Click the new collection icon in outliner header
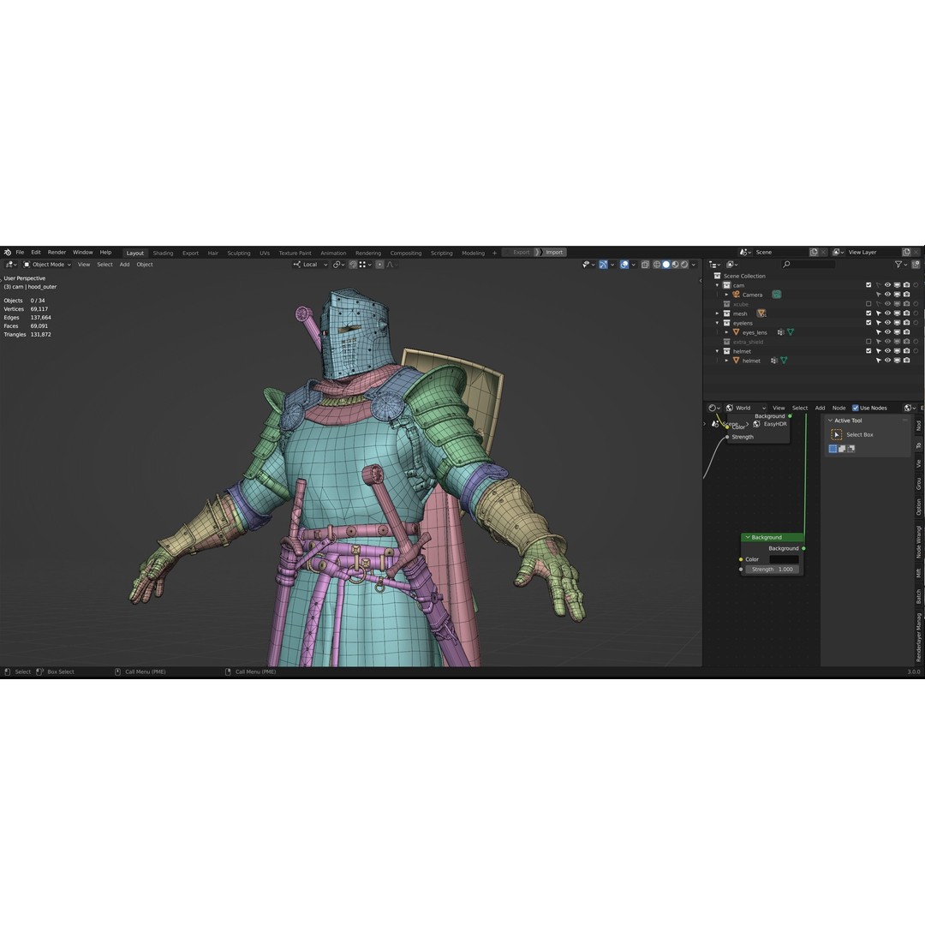This screenshot has width=925, height=925. pos(916,265)
